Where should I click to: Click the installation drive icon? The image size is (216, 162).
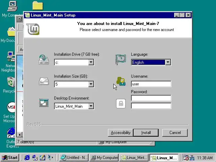(x=44, y=60)
